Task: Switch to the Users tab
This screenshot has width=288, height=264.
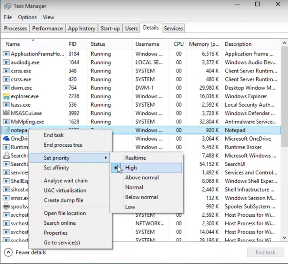Action: (x=131, y=29)
